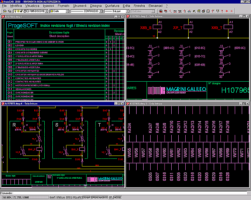Click the red exclamation mark icon

[x=222, y=11]
